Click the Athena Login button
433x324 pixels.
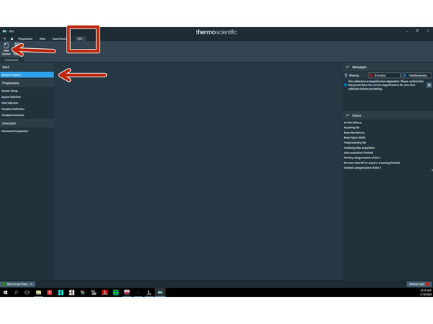click(x=418, y=284)
